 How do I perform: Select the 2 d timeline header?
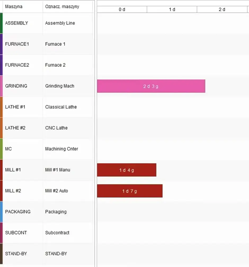point(222,10)
